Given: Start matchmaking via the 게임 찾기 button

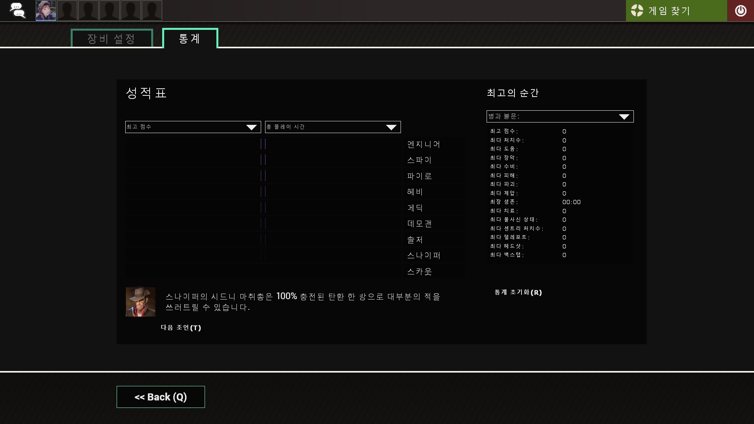Looking at the screenshot, I should 676,11.
